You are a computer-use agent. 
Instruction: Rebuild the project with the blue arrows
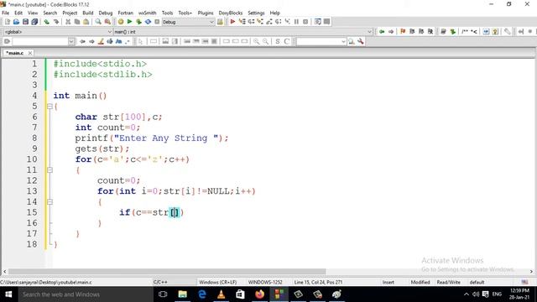pos(148,22)
